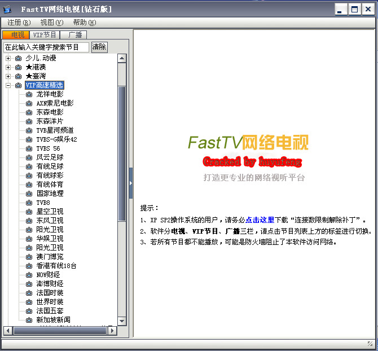Open the 注册(R) menu

[x=19, y=23]
